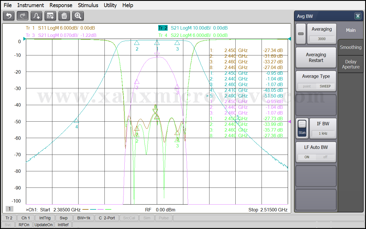Switch to the Smoothing tab
The width and height of the screenshot is (366, 229).
coord(350,47)
